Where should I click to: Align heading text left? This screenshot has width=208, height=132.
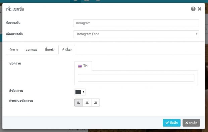pyautogui.click(x=79, y=102)
